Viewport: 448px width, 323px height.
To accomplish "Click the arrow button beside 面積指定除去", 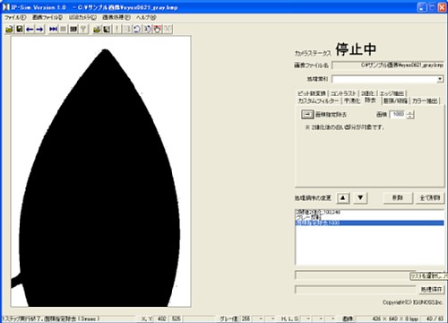I will (x=307, y=114).
